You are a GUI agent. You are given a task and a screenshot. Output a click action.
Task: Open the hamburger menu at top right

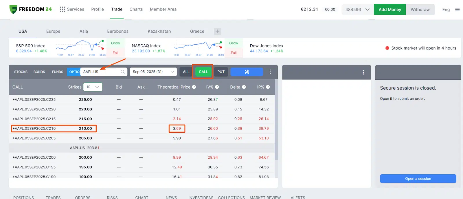[x=458, y=10]
